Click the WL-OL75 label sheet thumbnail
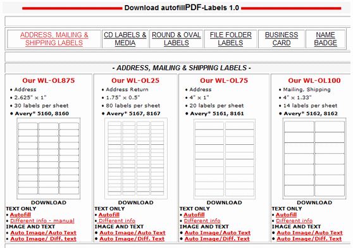 coord(225,159)
